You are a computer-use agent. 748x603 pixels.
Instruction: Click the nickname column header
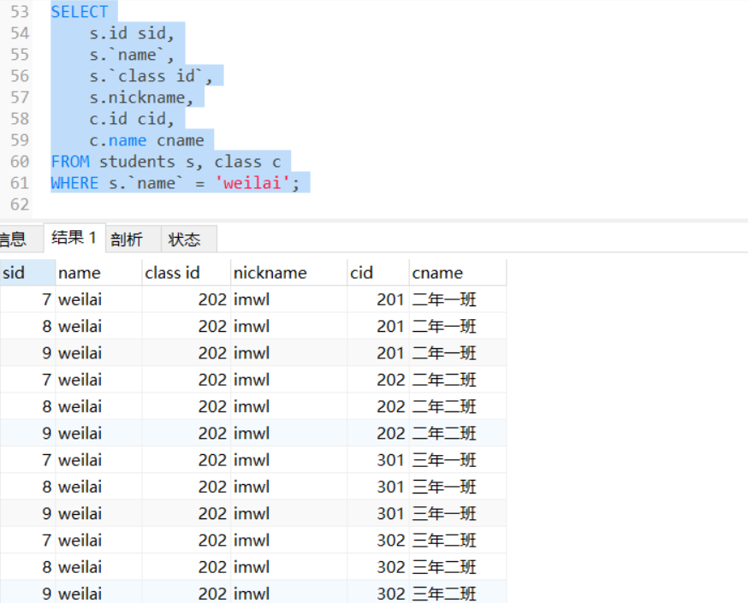[270, 273]
